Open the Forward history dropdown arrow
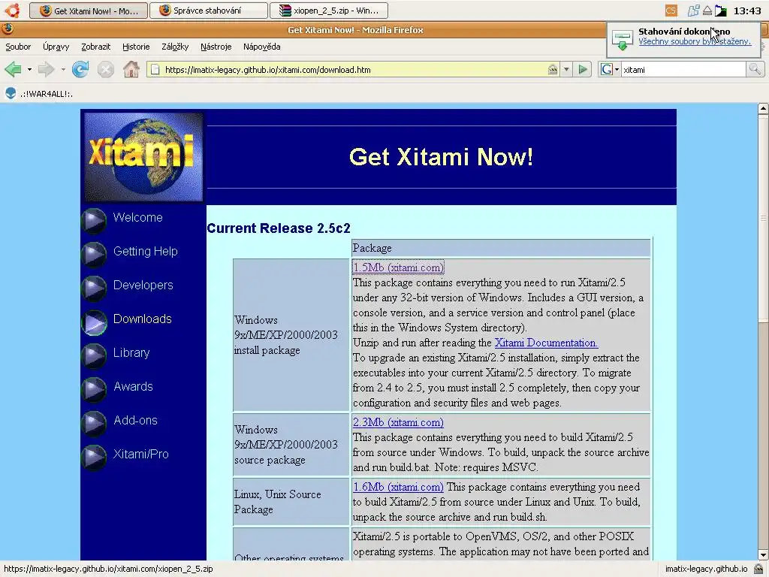Viewport: 769px width, 577px height. coord(63,70)
